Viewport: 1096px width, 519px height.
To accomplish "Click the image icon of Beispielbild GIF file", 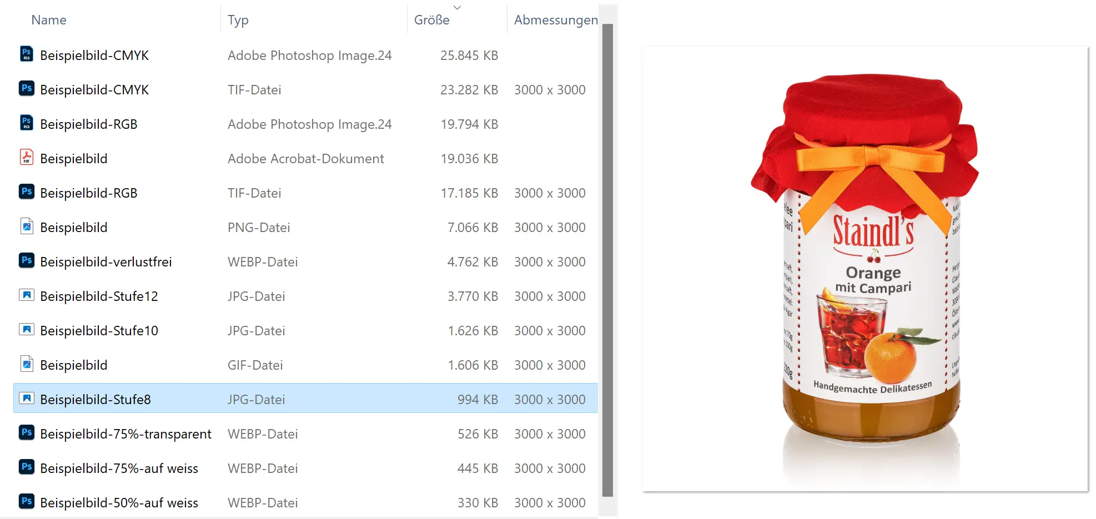I will click(26, 364).
